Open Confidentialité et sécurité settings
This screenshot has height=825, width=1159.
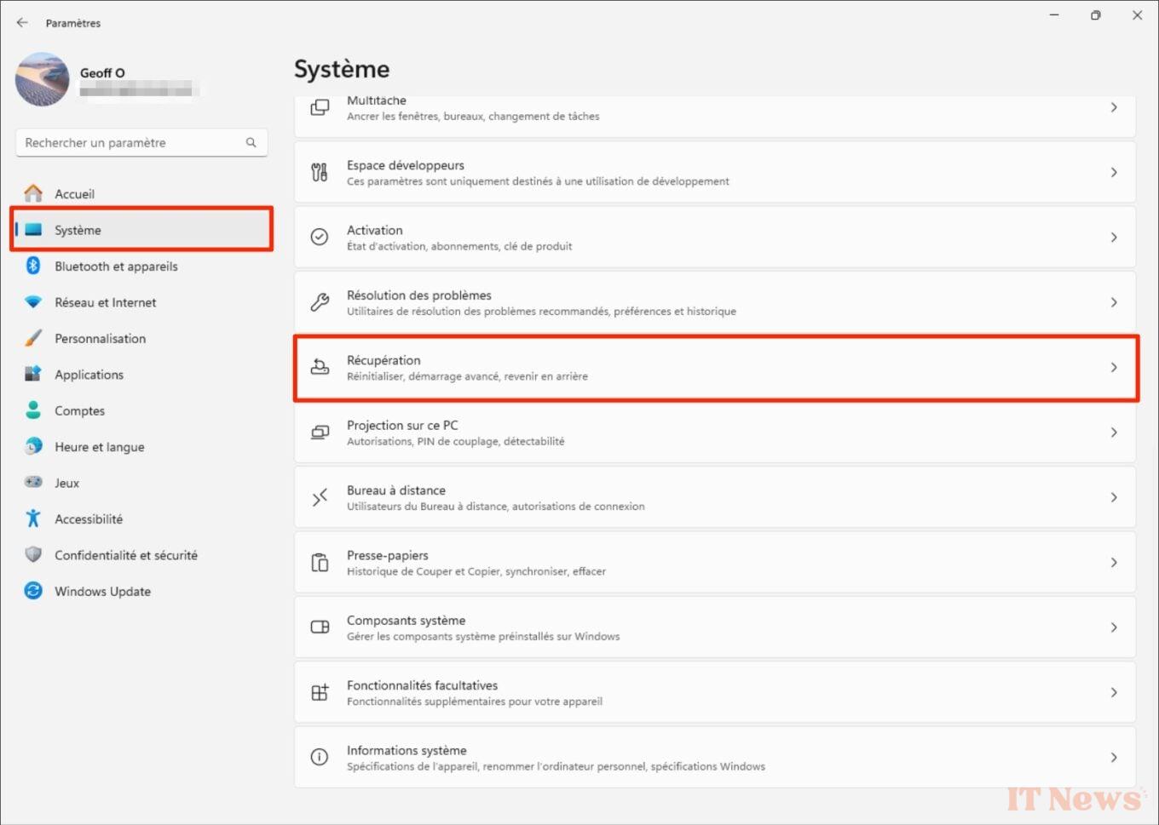[x=125, y=555]
